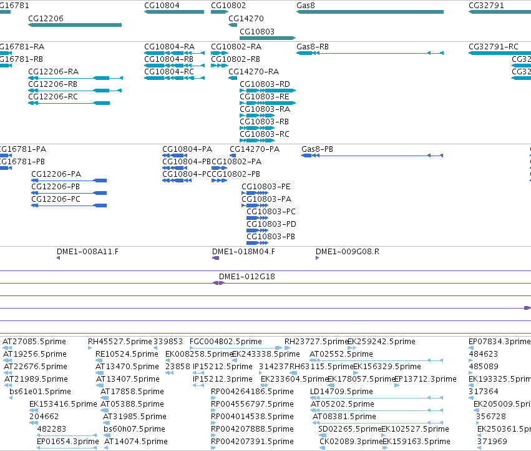Click transcript CG12206-RC label

pos(53,97)
